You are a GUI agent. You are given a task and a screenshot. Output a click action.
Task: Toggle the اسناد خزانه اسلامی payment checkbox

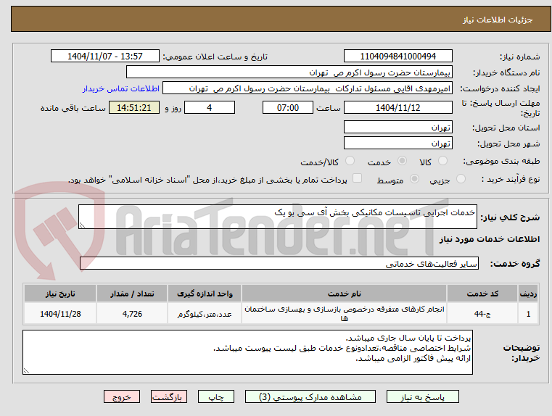pos(357,178)
